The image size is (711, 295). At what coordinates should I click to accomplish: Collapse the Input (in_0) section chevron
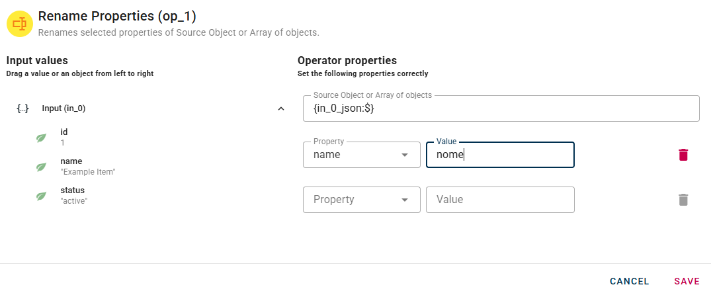(x=281, y=108)
